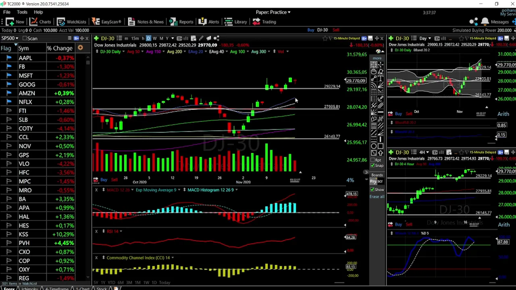Toggle Arith scale on 4H side chart
The image size is (516, 290).
[503, 224]
